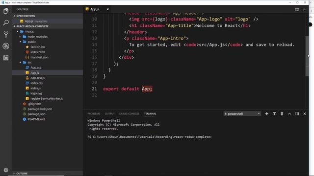Open the powershell terminal selector dropdown

tap(242, 114)
